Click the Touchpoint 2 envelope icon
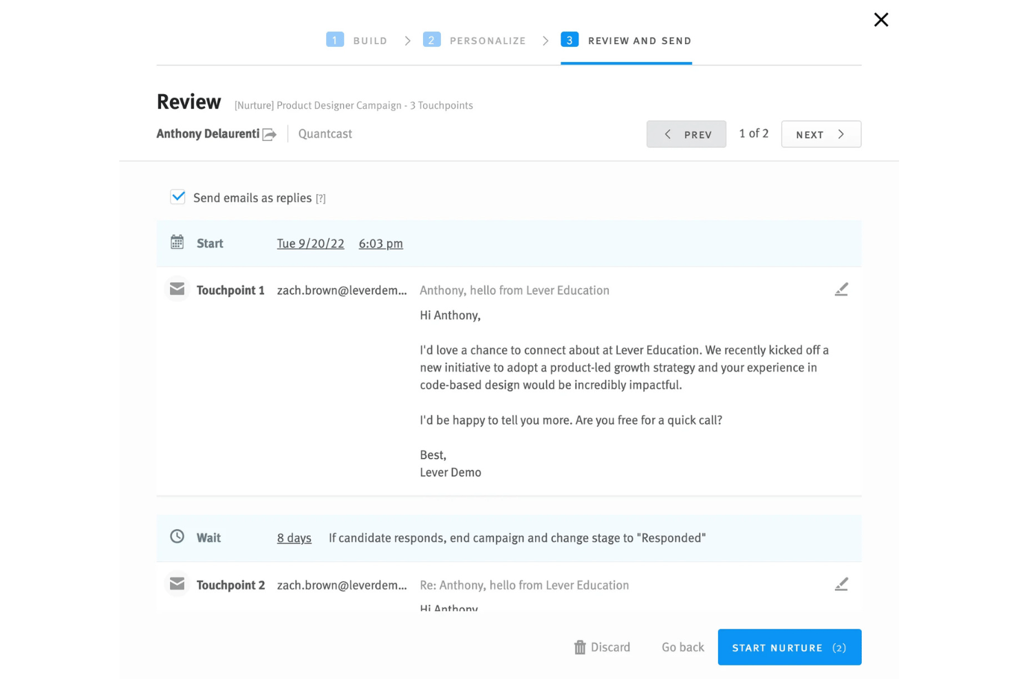 tap(177, 584)
